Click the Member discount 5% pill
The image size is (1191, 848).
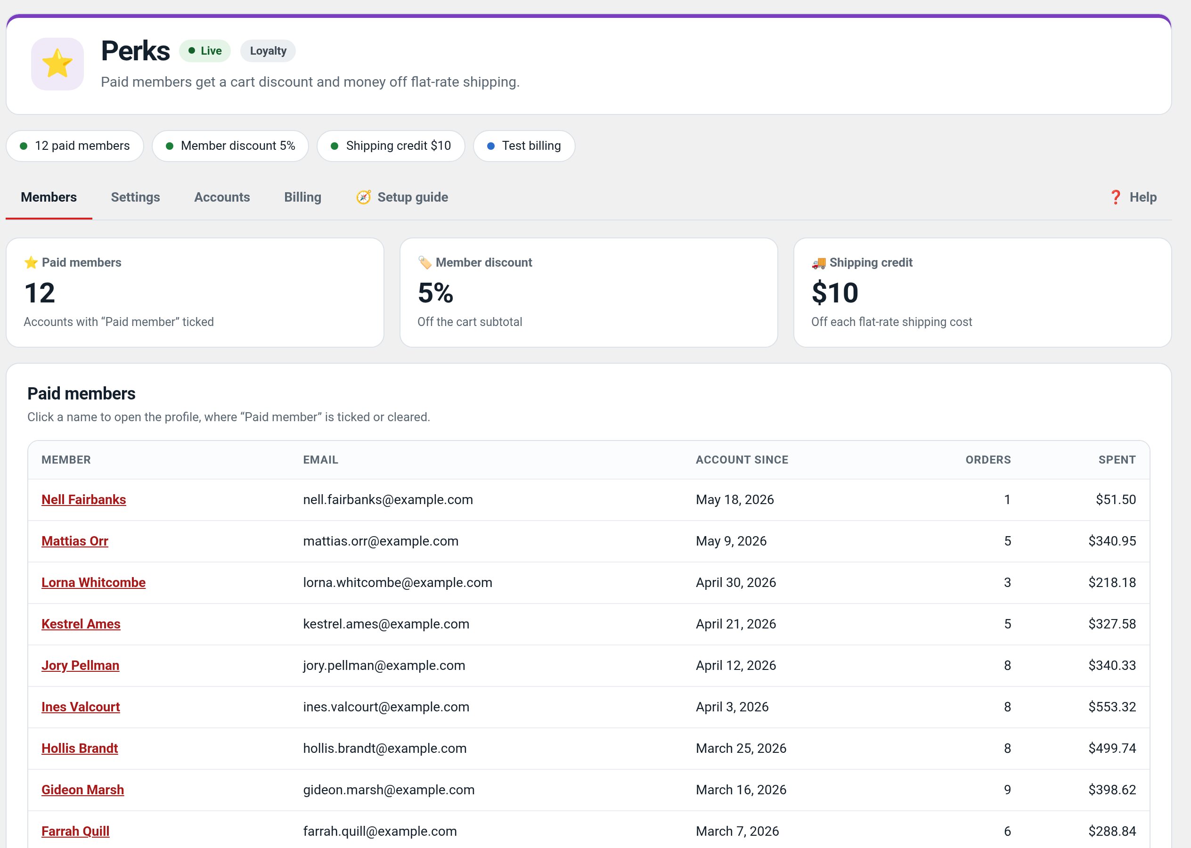[230, 146]
